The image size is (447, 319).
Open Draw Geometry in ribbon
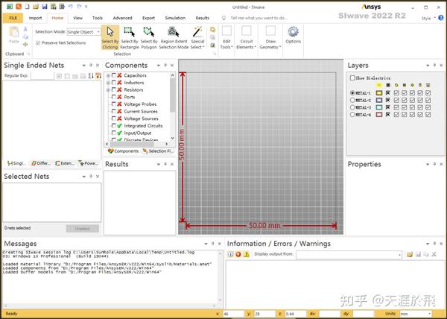point(270,37)
